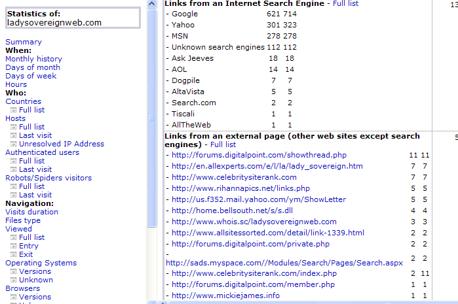The width and height of the screenshot is (458, 304).
Task: Open the Browsers report
Action: click(x=23, y=288)
